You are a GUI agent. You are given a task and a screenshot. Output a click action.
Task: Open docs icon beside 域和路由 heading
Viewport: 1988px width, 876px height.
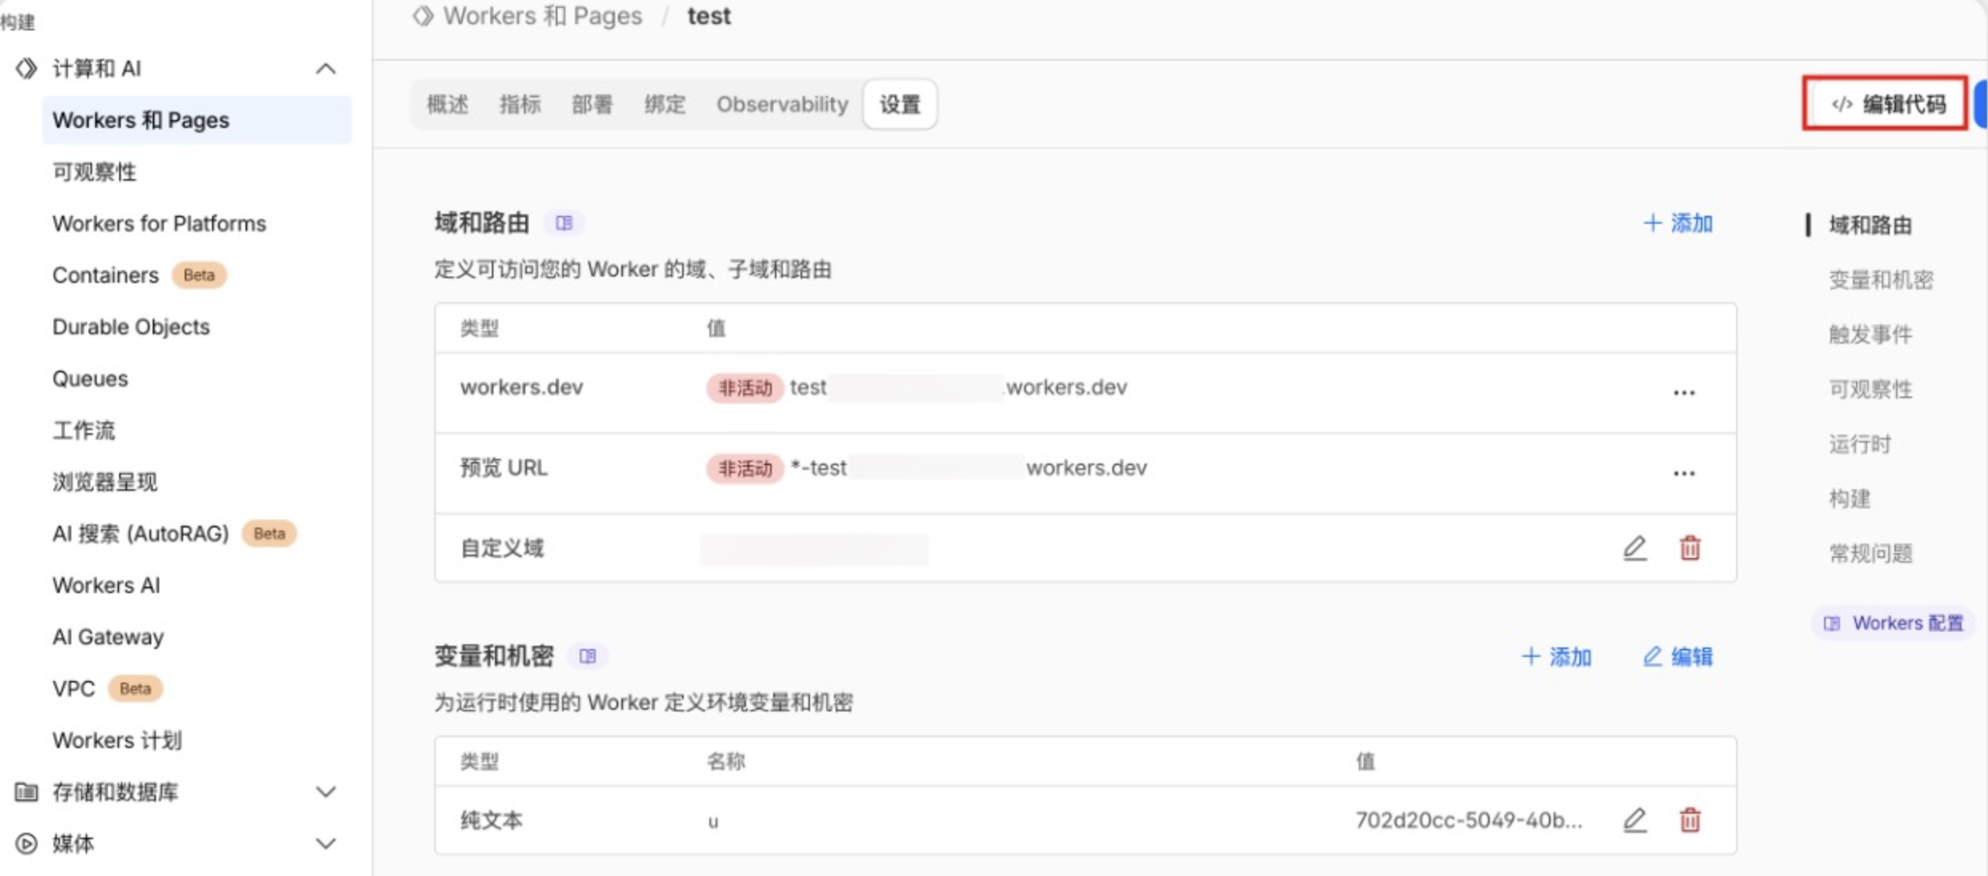[565, 223]
